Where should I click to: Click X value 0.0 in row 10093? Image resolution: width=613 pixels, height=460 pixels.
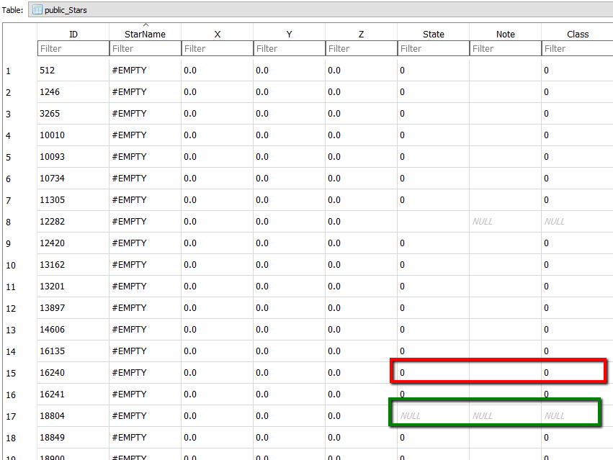click(217, 157)
